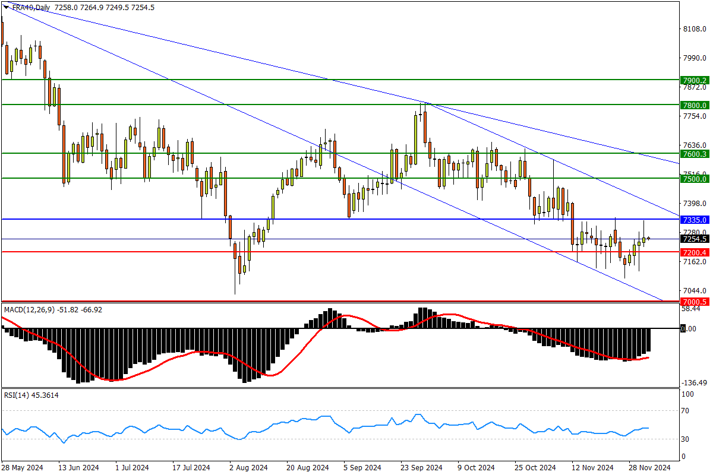Click the green 7500.0 price label
The width and height of the screenshot is (713, 475).
(x=695, y=179)
